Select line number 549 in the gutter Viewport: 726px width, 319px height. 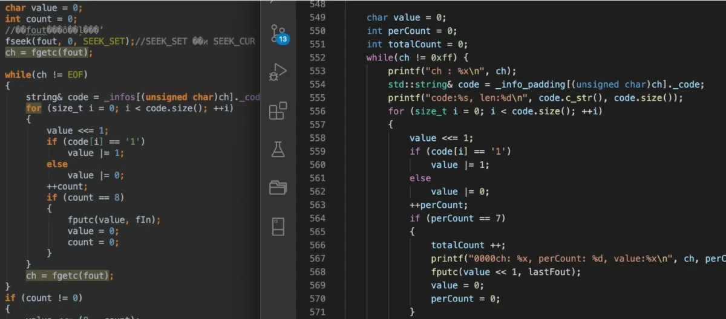[317, 18]
